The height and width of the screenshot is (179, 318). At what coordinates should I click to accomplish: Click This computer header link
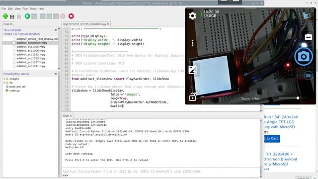click(12, 30)
